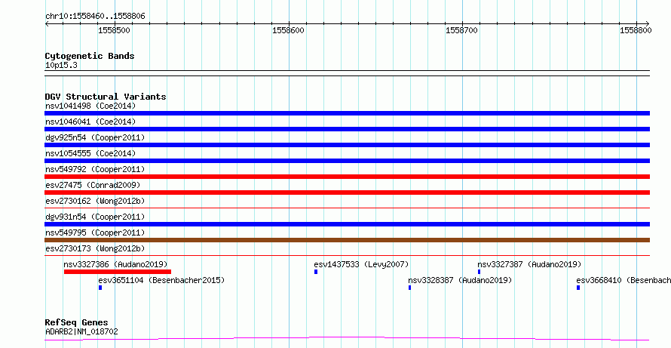Click ruler position 1558800
This screenshot has height=348, width=671.
click(x=636, y=30)
